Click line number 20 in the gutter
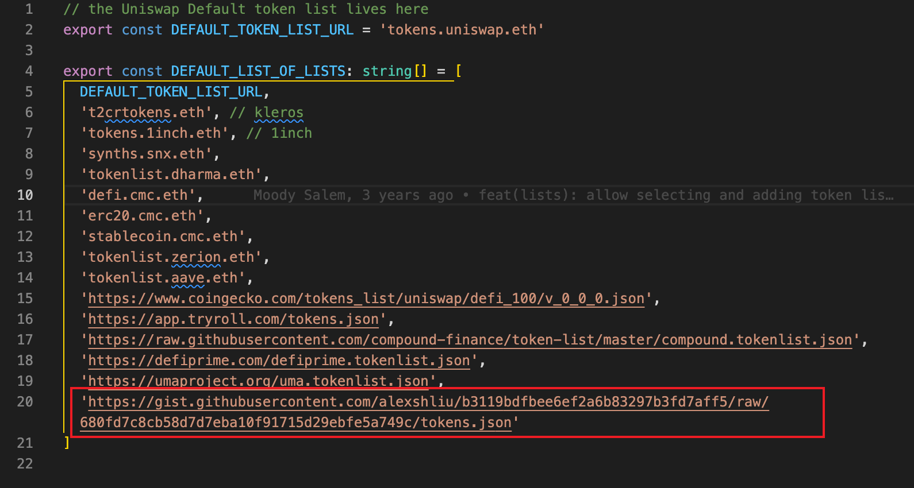This screenshot has height=488, width=914. [25, 402]
